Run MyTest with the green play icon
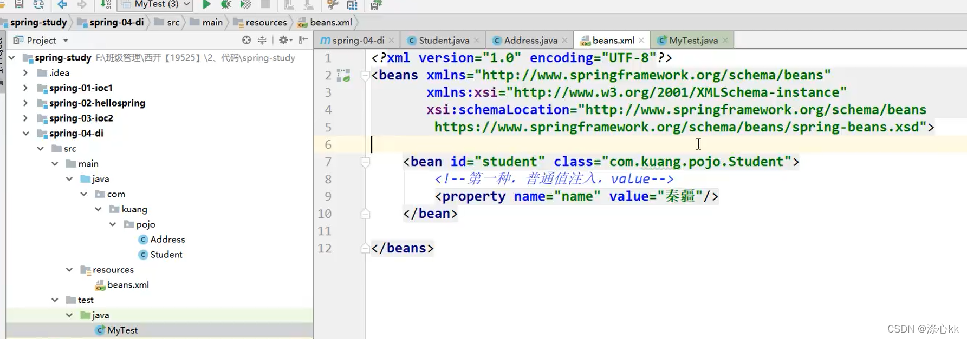Viewport: 967px width, 339px height. tap(206, 4)
